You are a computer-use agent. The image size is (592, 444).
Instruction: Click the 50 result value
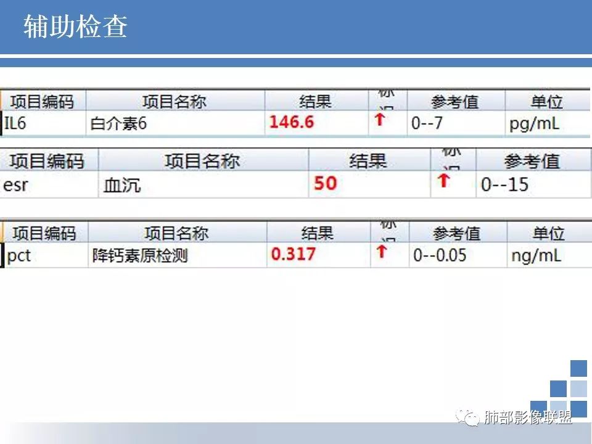[x=325, y=183]
